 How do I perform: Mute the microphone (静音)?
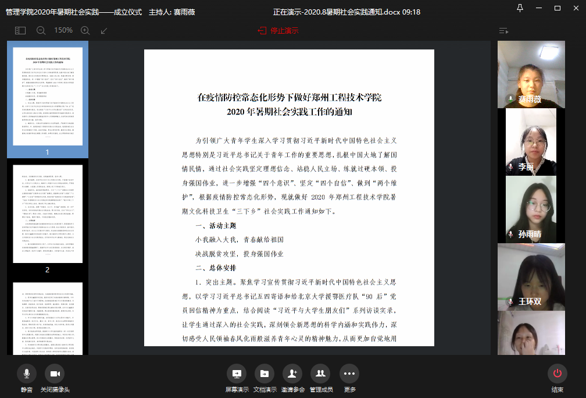click(27, 374)
